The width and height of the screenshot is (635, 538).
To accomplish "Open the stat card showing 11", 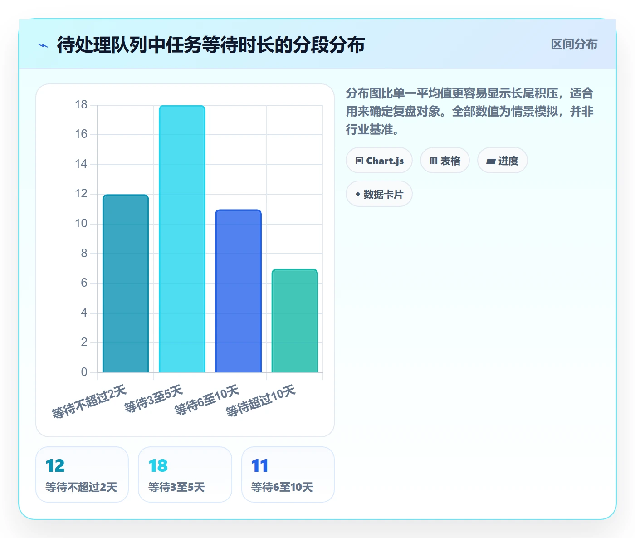I will (288, 474).
